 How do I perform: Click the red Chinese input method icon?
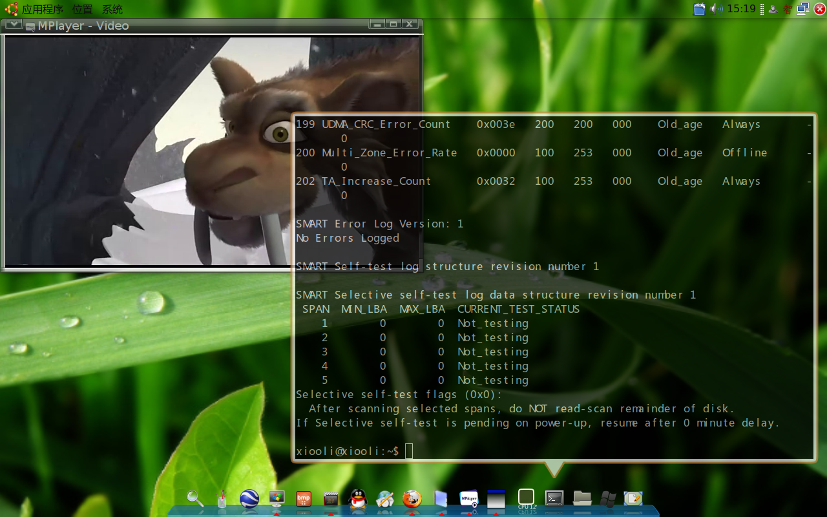tap(788, 9)
